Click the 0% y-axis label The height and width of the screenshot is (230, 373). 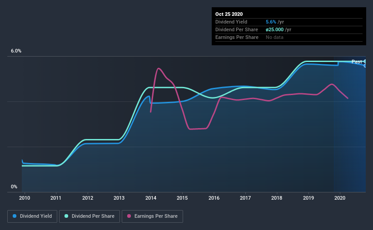[14, 187]
